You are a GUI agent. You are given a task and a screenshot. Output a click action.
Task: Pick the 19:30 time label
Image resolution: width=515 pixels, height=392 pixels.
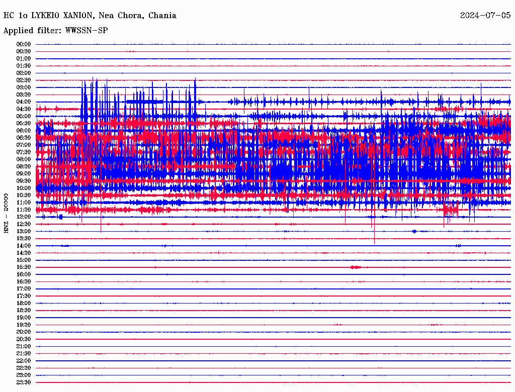point(24,325)
